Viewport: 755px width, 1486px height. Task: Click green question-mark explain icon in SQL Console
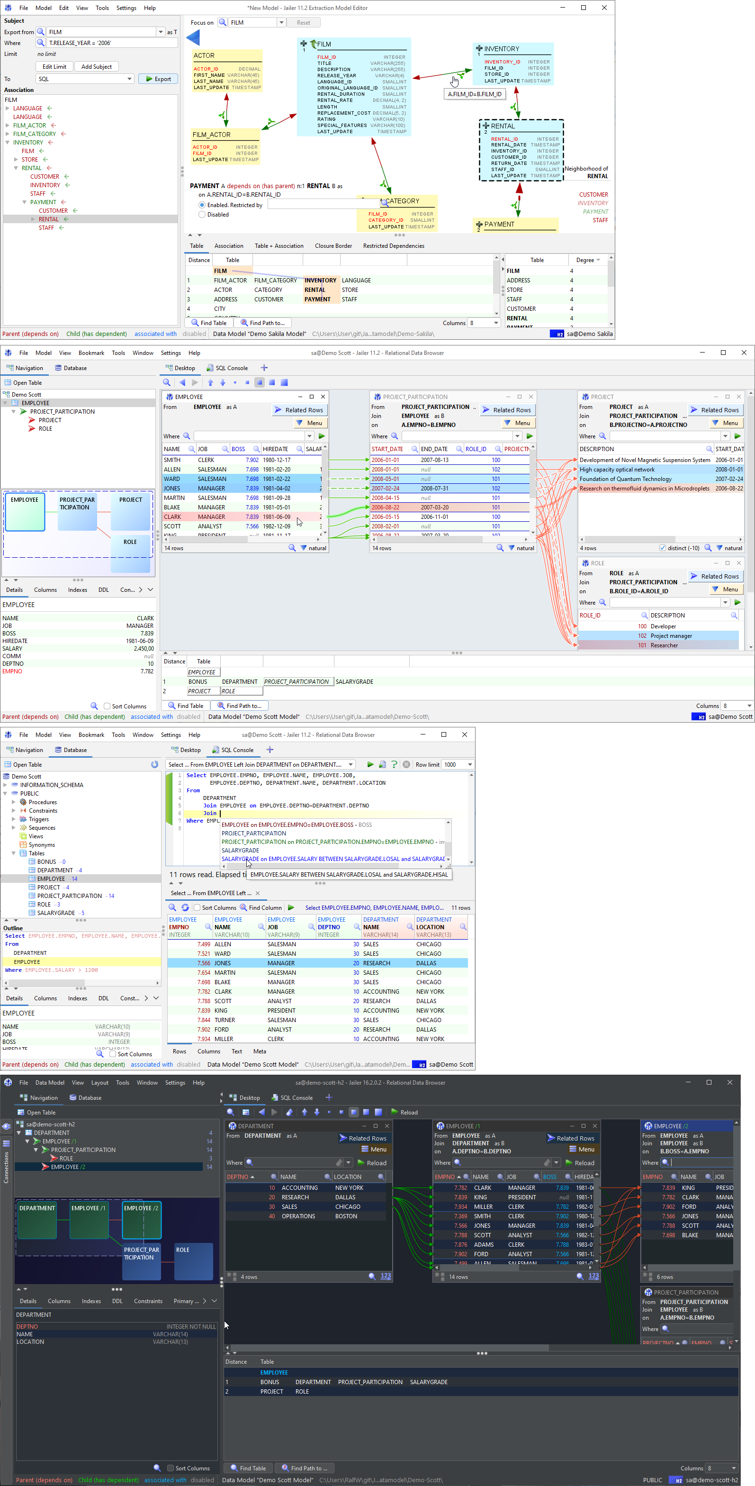coord(394,764)
